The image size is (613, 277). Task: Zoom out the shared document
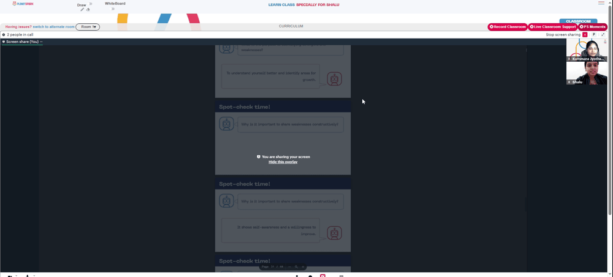pos(290,267)
